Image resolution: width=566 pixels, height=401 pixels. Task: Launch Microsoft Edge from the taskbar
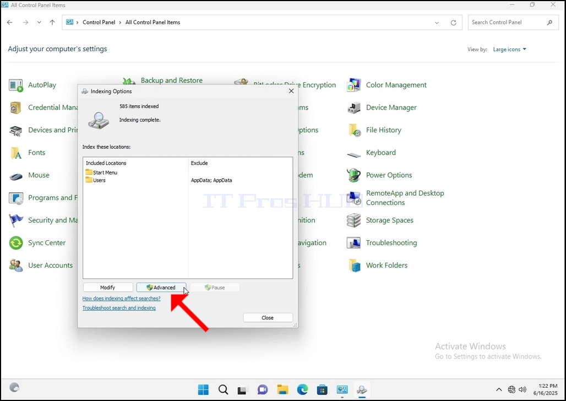[x=302, y=390]
